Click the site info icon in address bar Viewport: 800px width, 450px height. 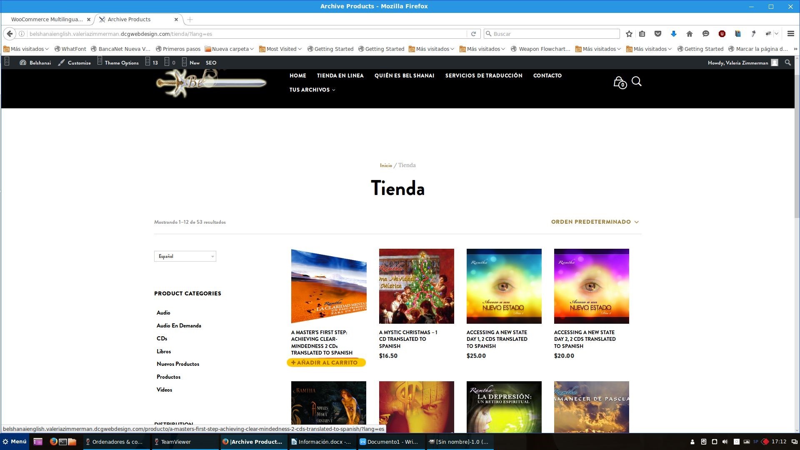pyautogui.click(x=22, y=34)
